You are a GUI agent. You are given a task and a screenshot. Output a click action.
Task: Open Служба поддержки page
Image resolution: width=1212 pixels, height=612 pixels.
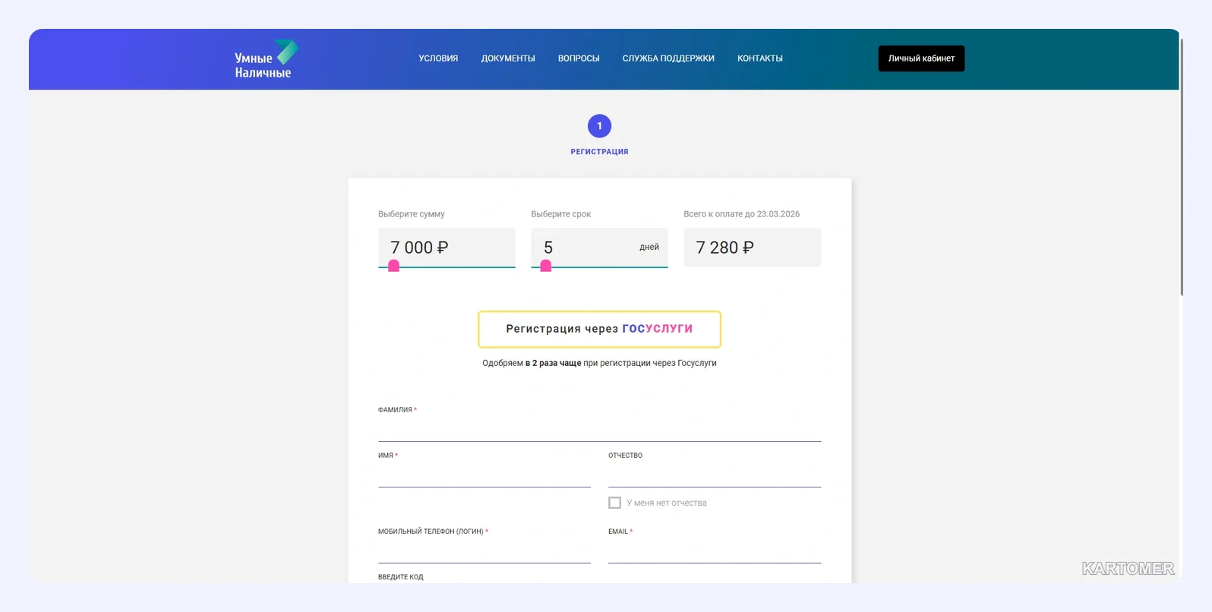coord(668,58)
